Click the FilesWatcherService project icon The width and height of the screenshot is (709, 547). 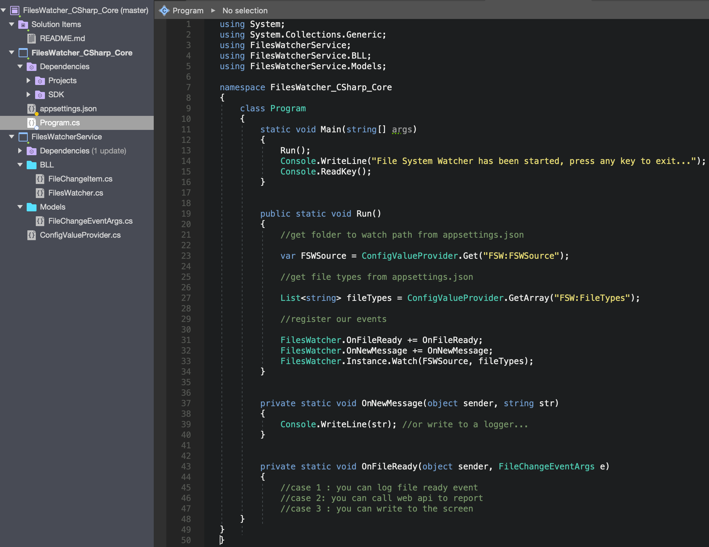tap(23, 137)
